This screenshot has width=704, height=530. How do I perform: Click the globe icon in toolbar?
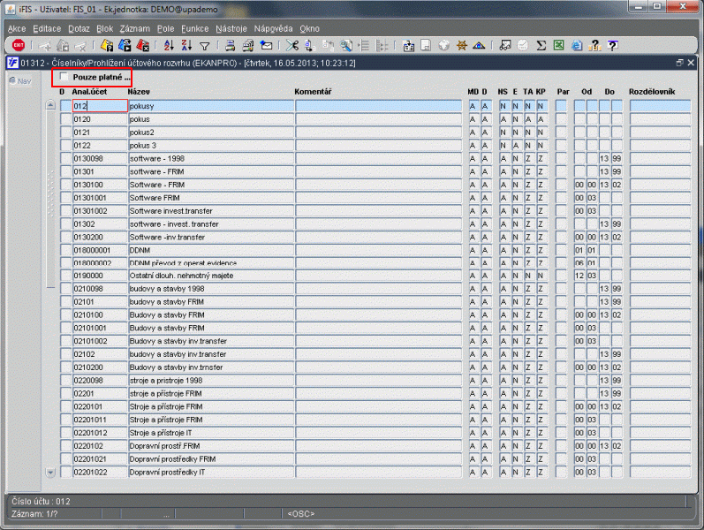coord(443,45)
